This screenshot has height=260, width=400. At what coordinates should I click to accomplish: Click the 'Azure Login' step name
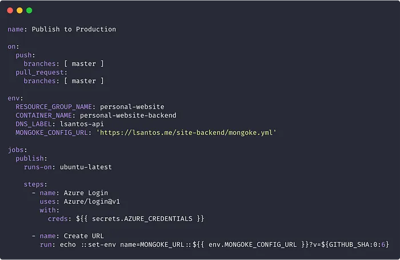[86, 193]
